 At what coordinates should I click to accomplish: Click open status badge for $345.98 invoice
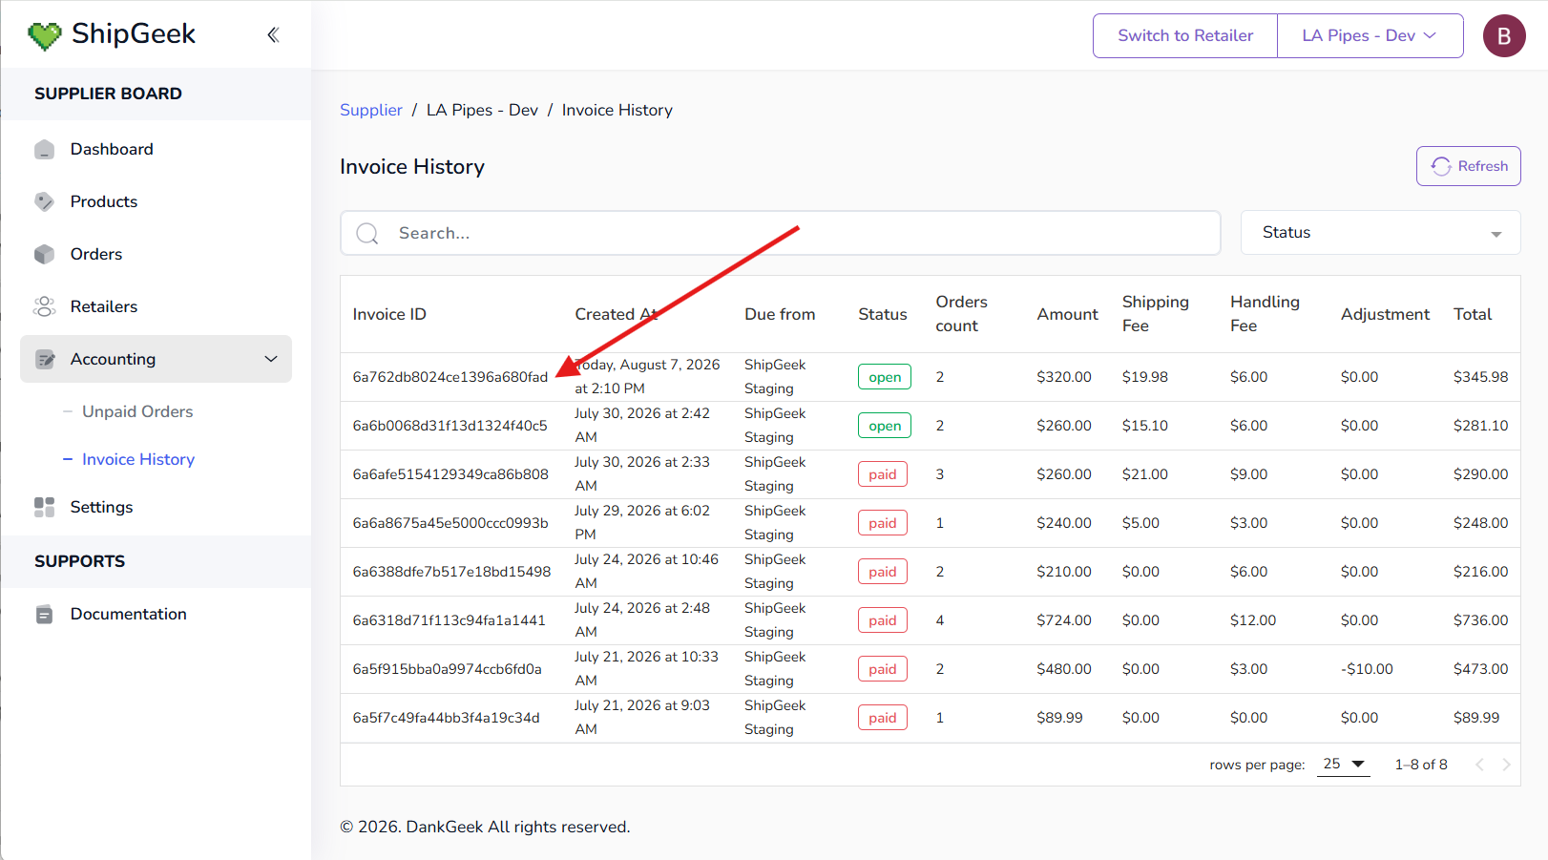tap(885, 377)
